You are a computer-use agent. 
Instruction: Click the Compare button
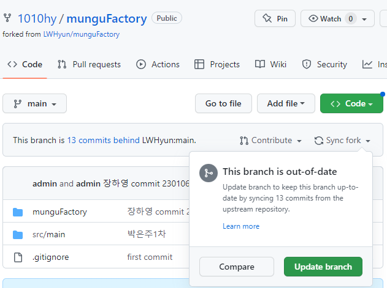[237, 267]
